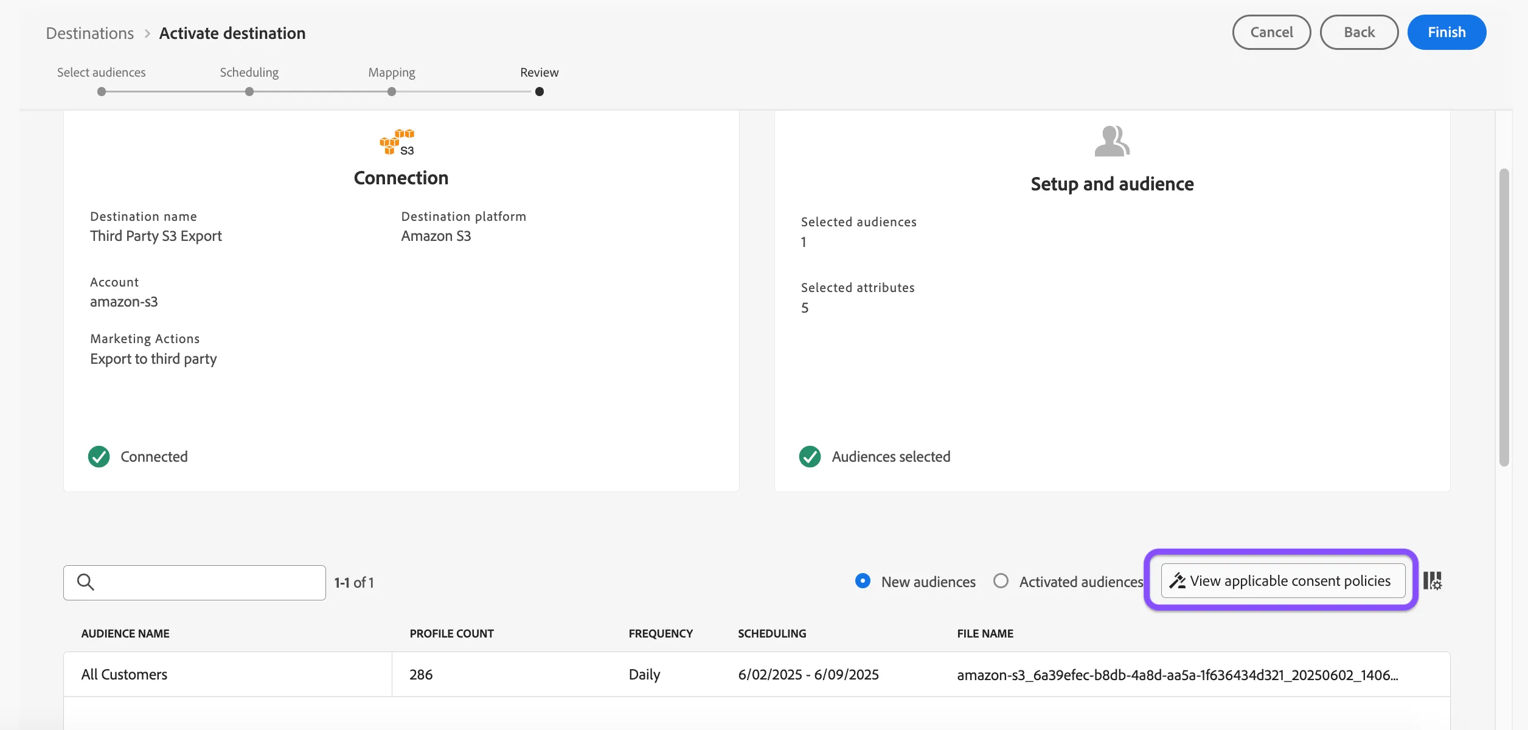
Task: Open the column settings icon
Action: (1432, 581)
